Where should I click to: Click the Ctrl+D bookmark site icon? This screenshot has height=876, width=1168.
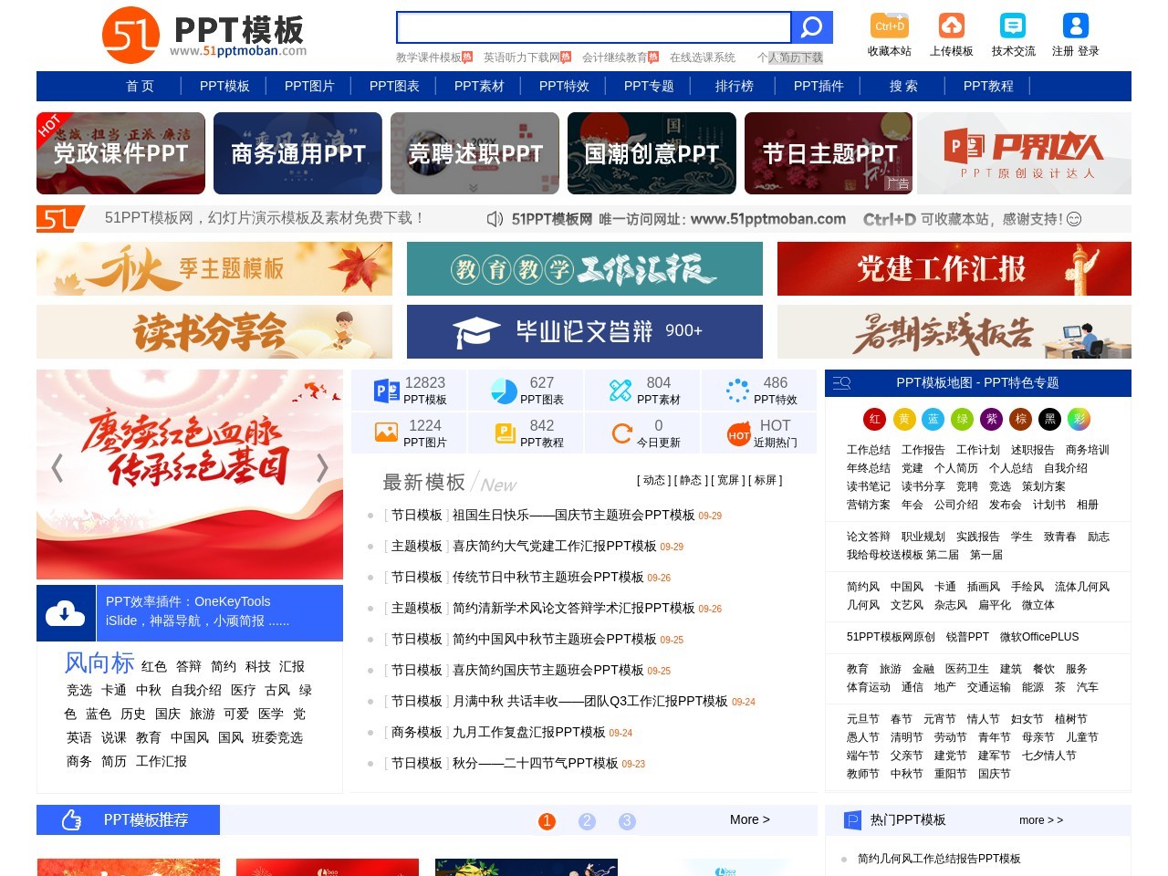[x=889, y=26]
